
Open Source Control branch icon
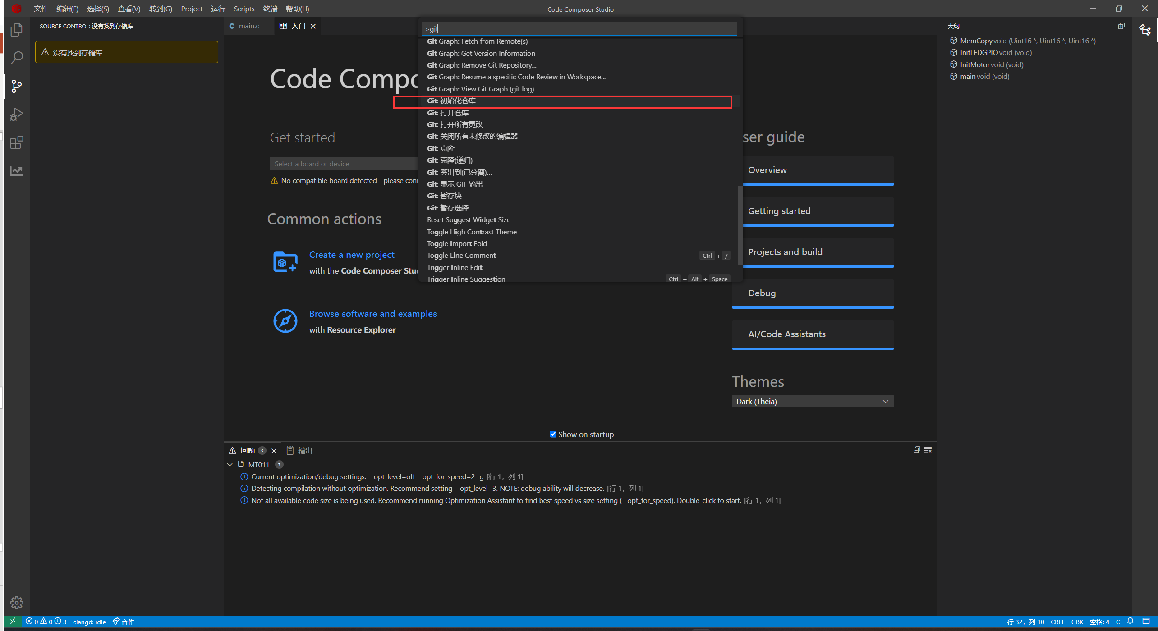17,86
